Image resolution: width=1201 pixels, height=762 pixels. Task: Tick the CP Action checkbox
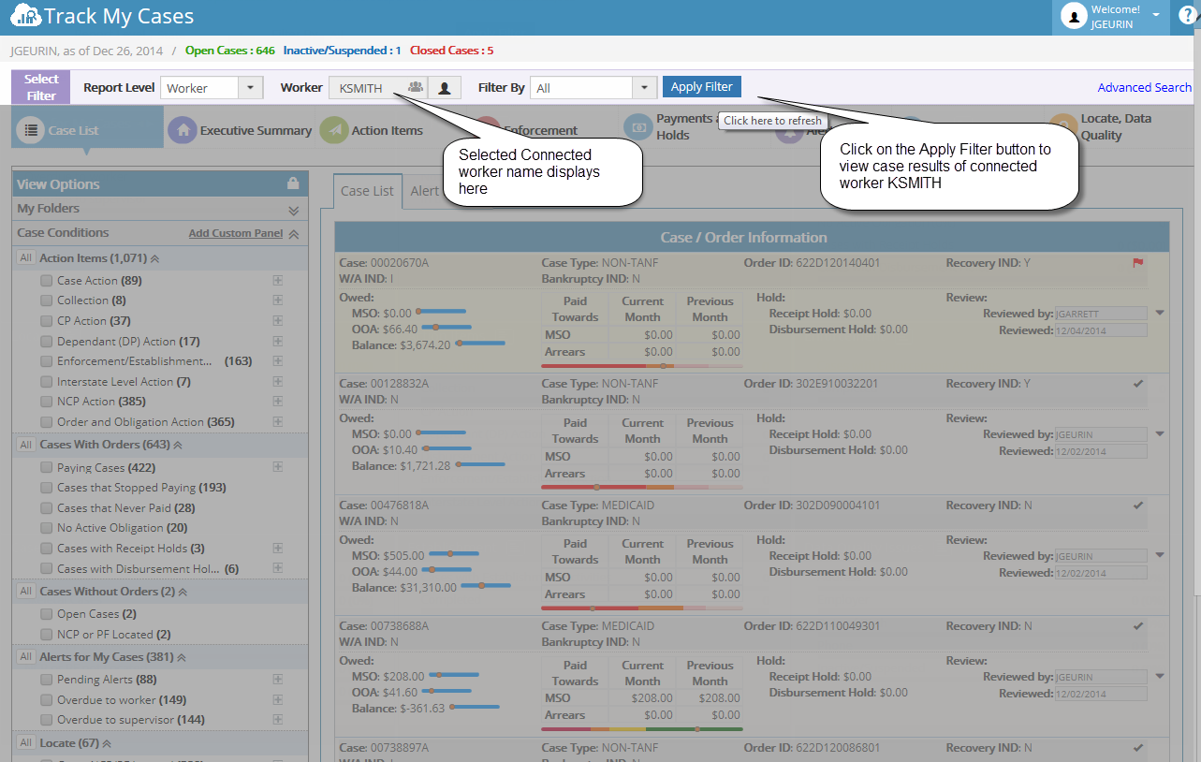tap(46, 321)
